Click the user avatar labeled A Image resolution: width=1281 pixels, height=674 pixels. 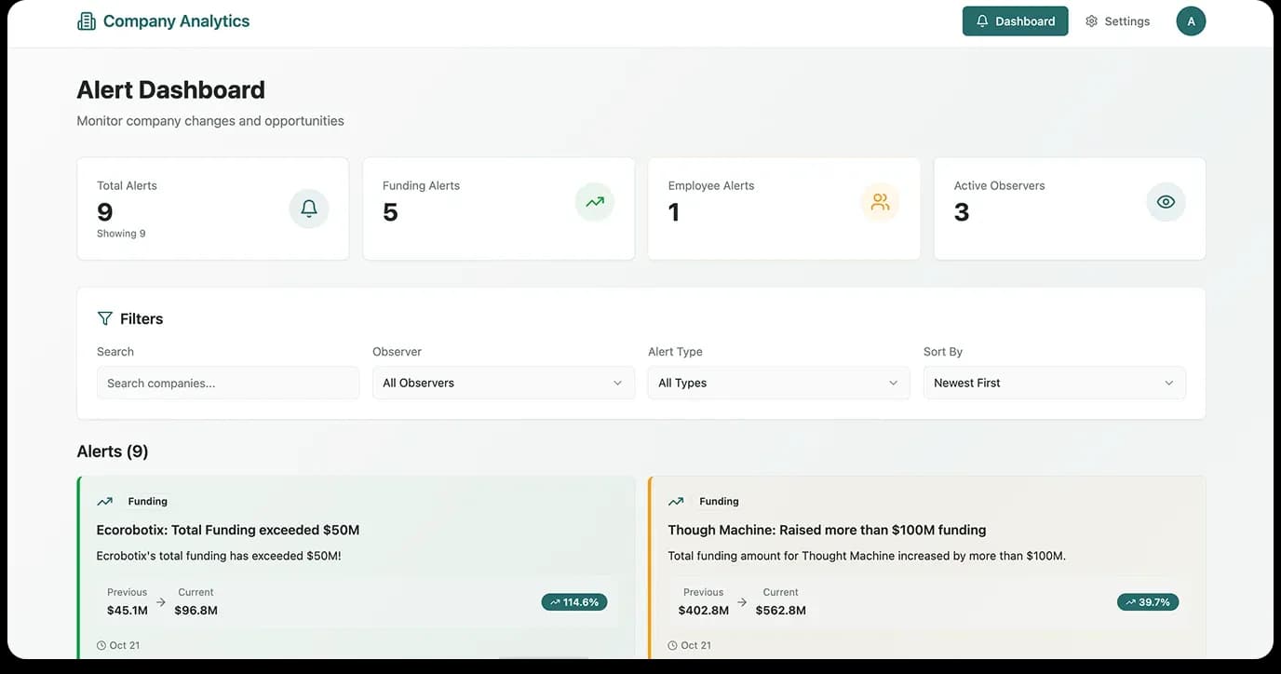click(1191, 21)
